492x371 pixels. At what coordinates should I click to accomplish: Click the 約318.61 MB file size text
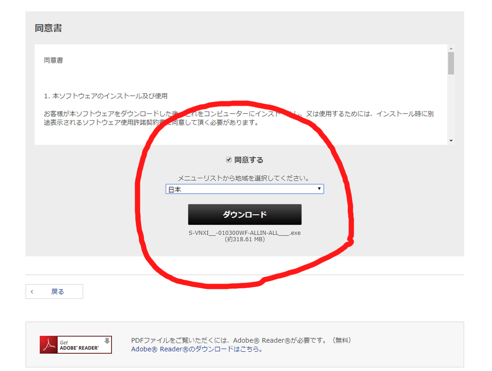[245, 239]
